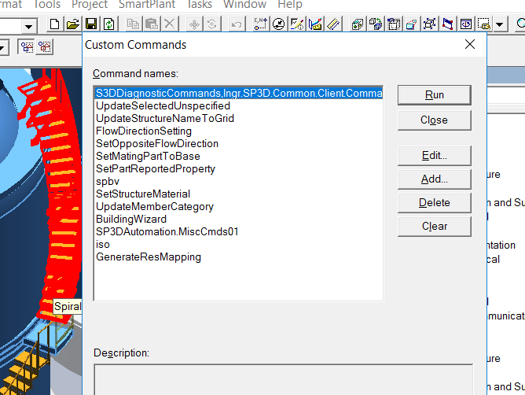This screenshot has height=395, width=525.
Task: Open the Tasks menu
Action: pos(199,5)
